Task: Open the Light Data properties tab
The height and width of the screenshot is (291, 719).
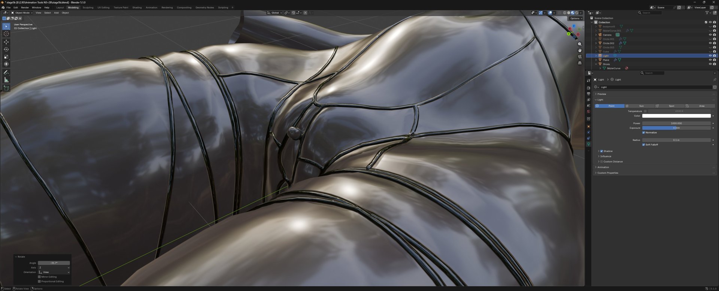Action: click(588, 144)
